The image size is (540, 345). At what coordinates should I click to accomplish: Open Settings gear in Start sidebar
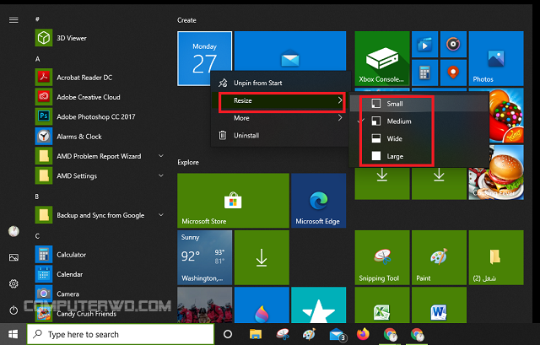coord(13,283)
